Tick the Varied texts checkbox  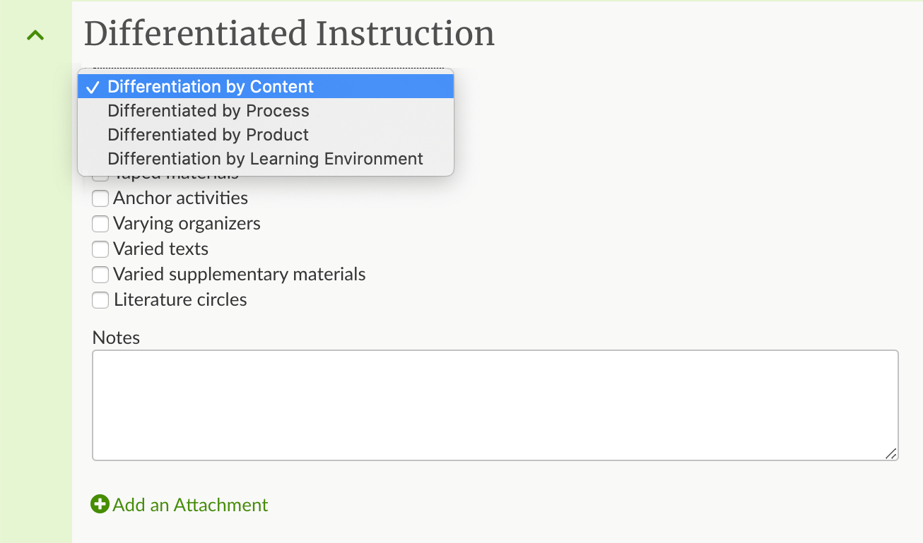click(100, 249)
